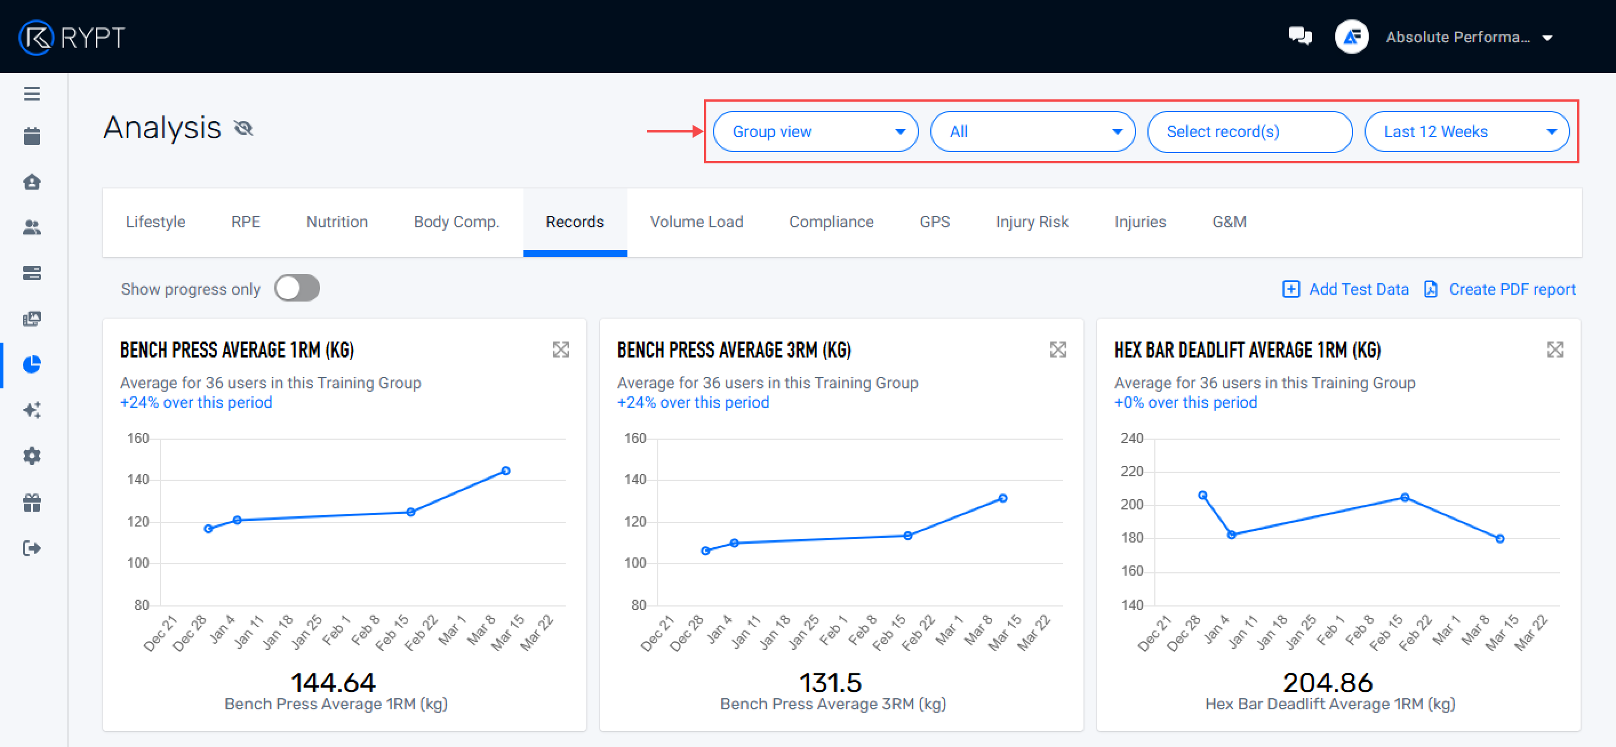Click the chat messages icon
The width and height of the screenshot is (1616, 747).
click(x=1300, y=37)
